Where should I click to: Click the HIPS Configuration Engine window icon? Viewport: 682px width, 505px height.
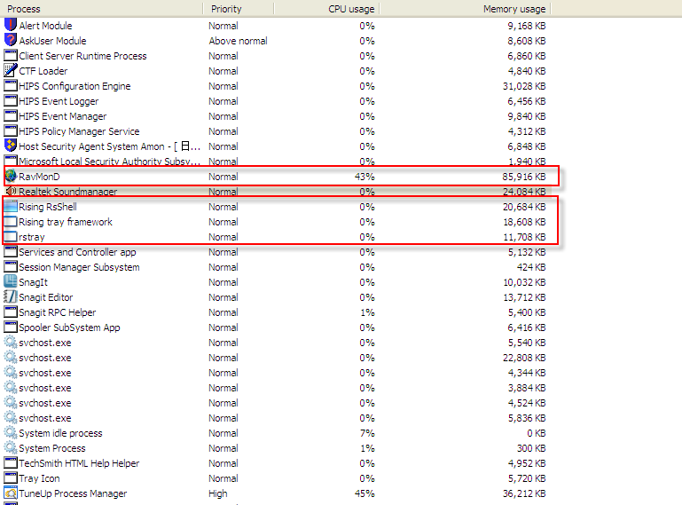11,85
